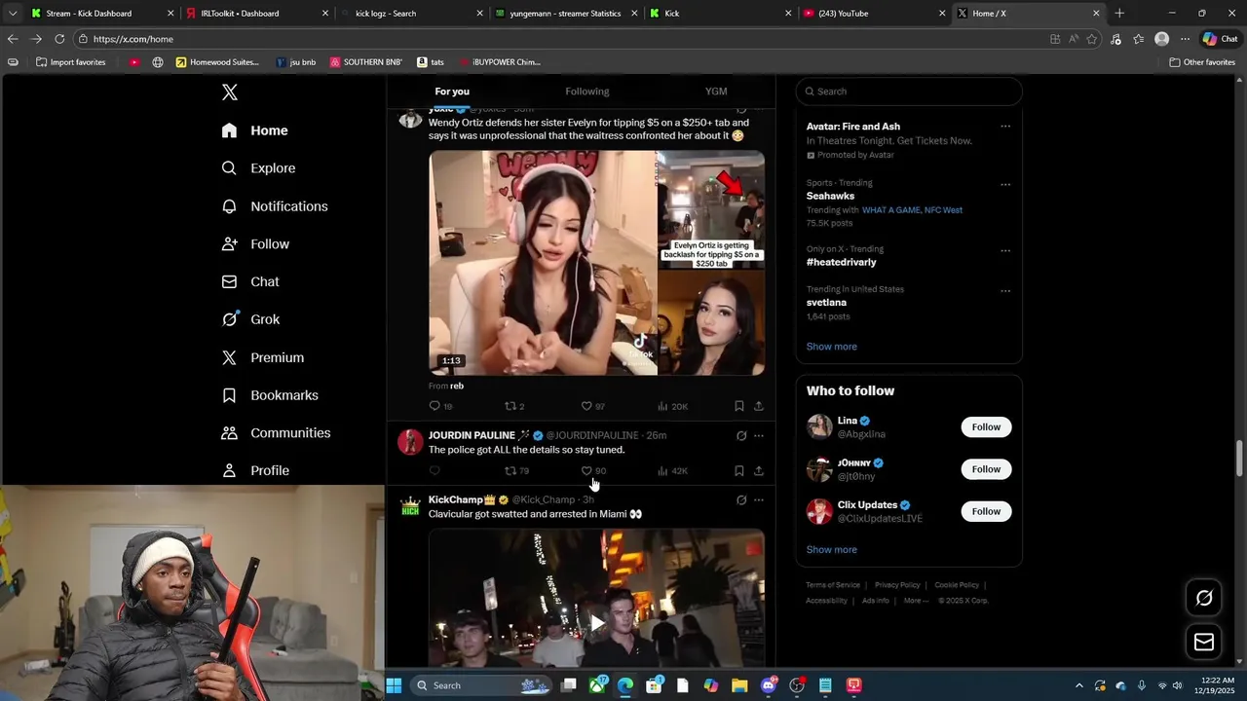Open Bookmarks from the sidebar
Image resolution: width=1247 pixels, height=701 pixels.
point(270,395)
